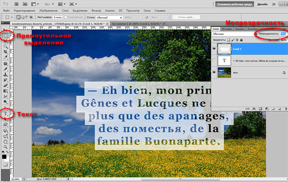Enable Сглаживание anti-alias checkbox

[66, 17]
